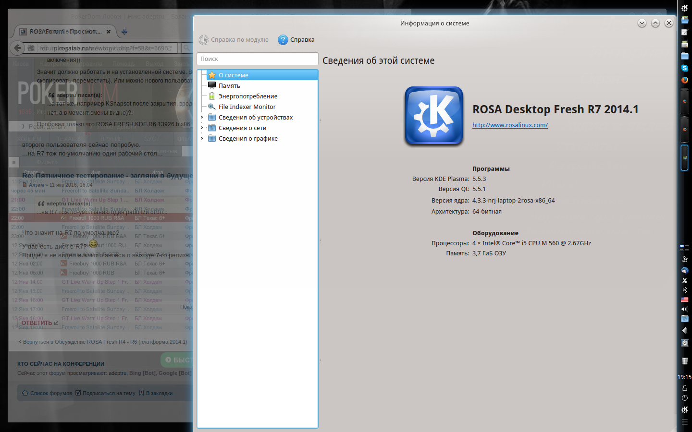Click the processor info 'Intel Core i5' line
Screen dimensions: 692x432
click(x=531, y=243)
